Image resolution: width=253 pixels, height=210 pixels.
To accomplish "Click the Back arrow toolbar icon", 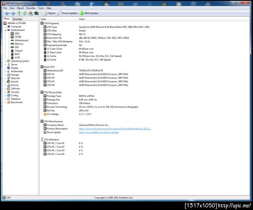I will [7, 13].
